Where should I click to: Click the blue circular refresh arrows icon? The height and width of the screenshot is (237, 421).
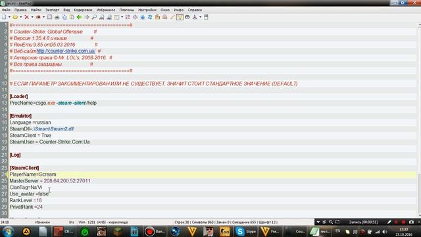tap(150, 17)
